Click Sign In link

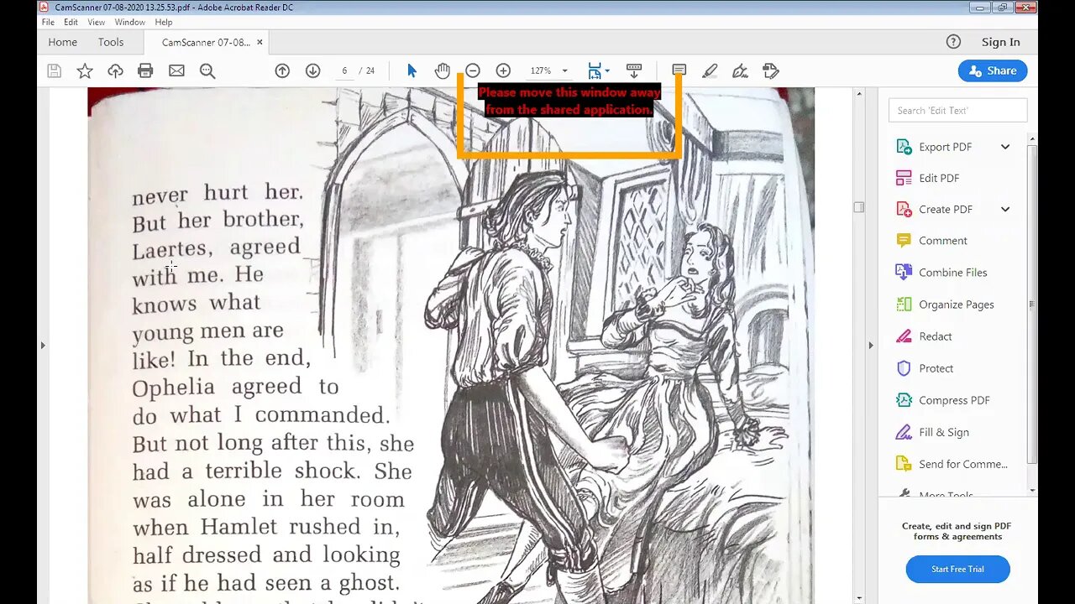(x=1000, y=42)
